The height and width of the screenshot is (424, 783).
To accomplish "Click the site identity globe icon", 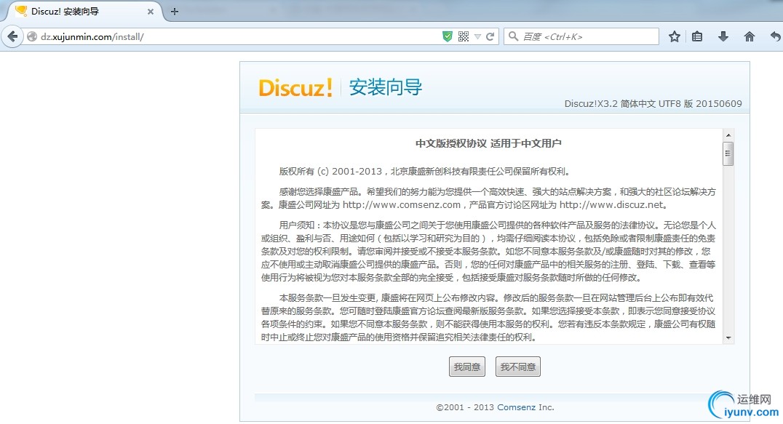I will tap(32, 36).
